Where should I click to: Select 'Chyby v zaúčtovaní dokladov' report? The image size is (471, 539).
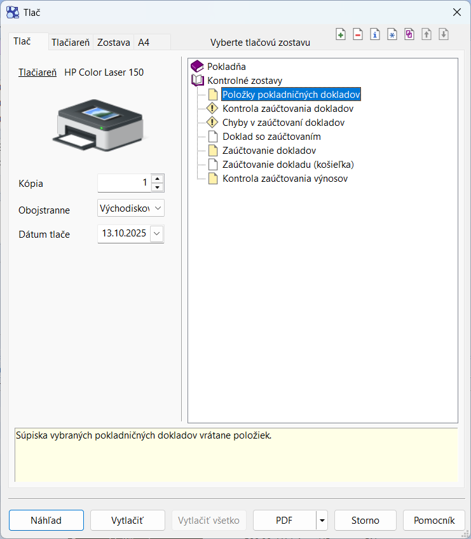[283, 122]
